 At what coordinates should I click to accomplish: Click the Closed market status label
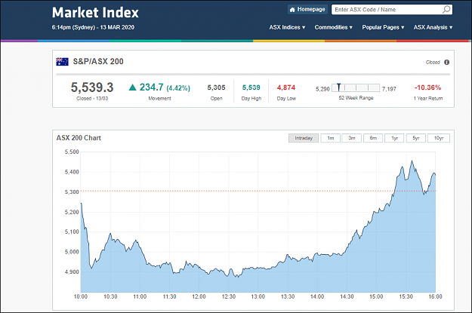[x=433, y=63]
